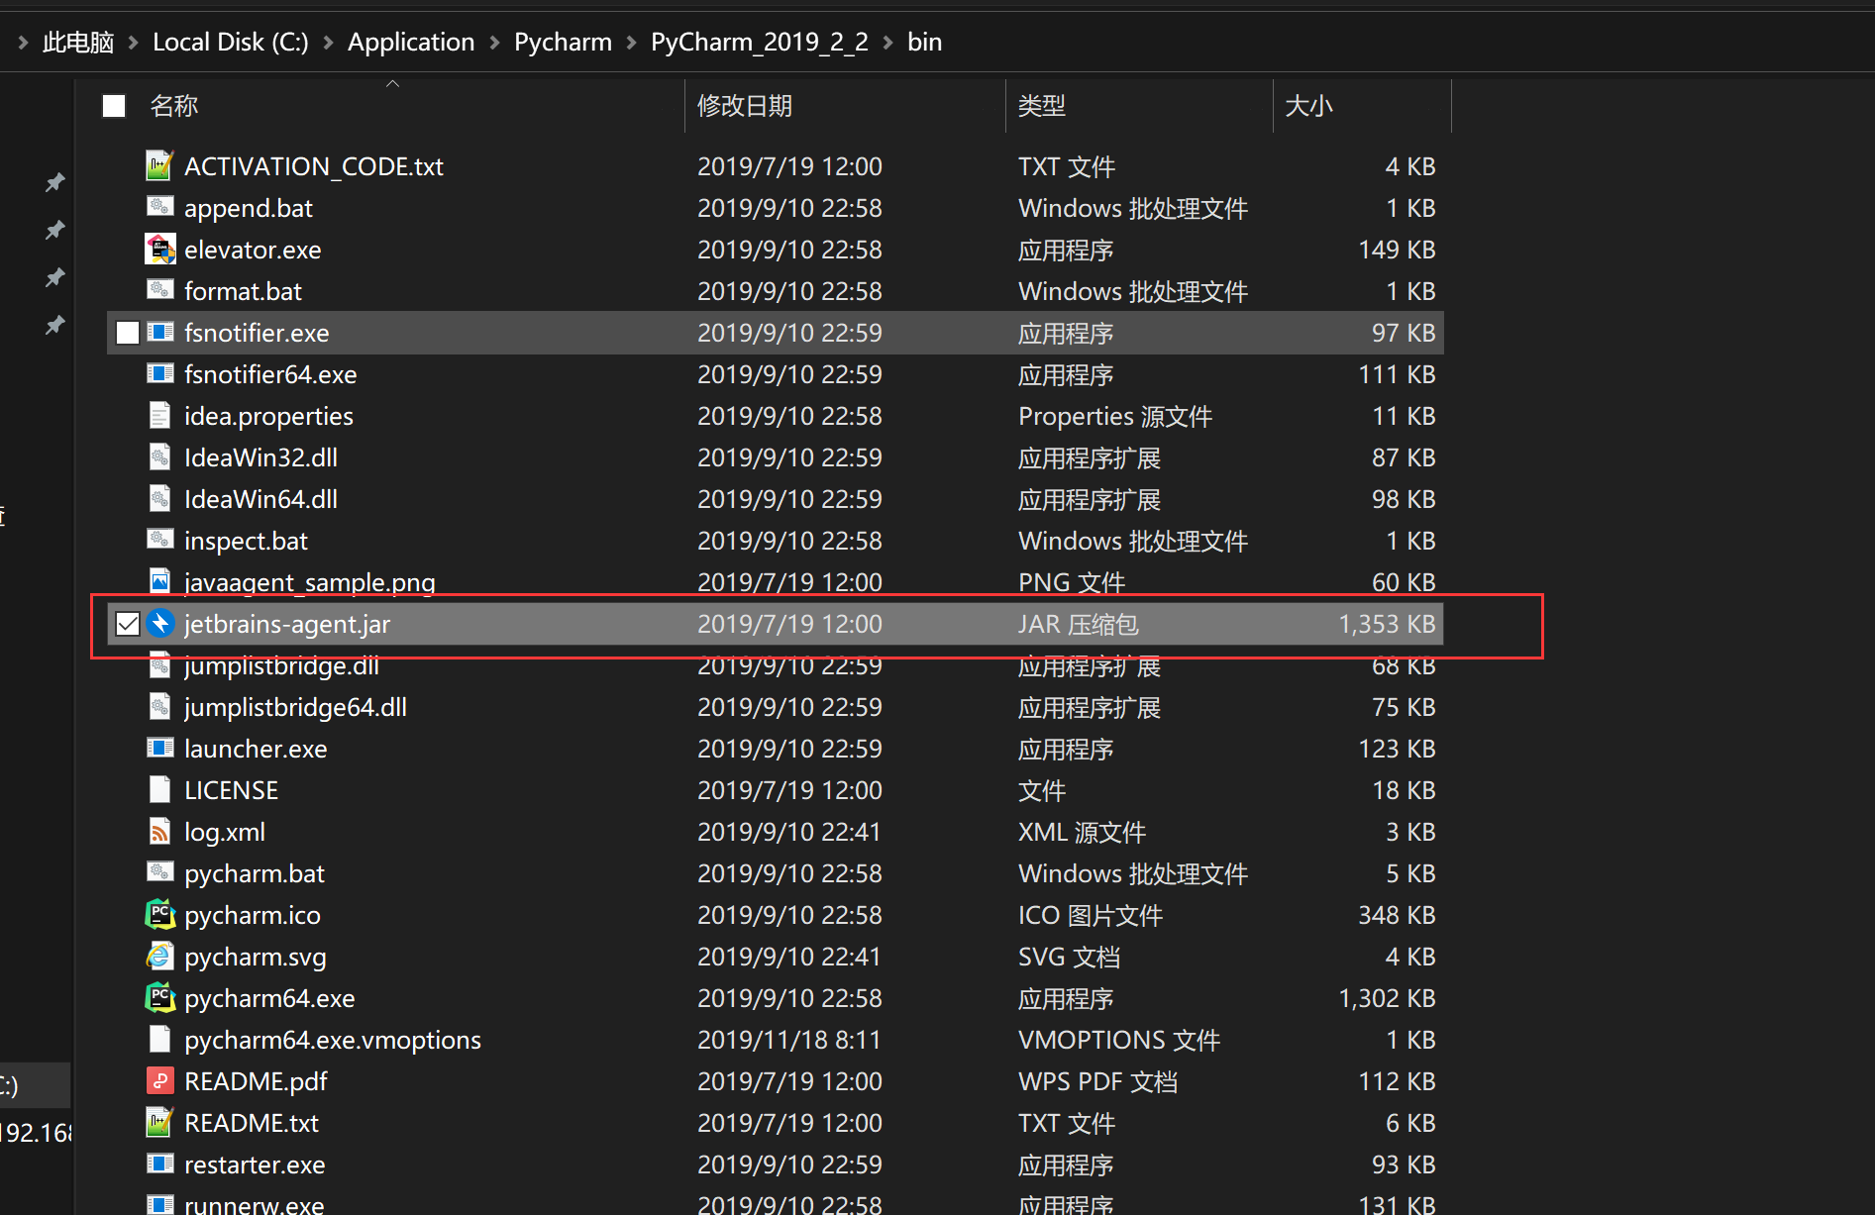
Task: Click the pycharm.svg file icon
Action: (159, 956)
